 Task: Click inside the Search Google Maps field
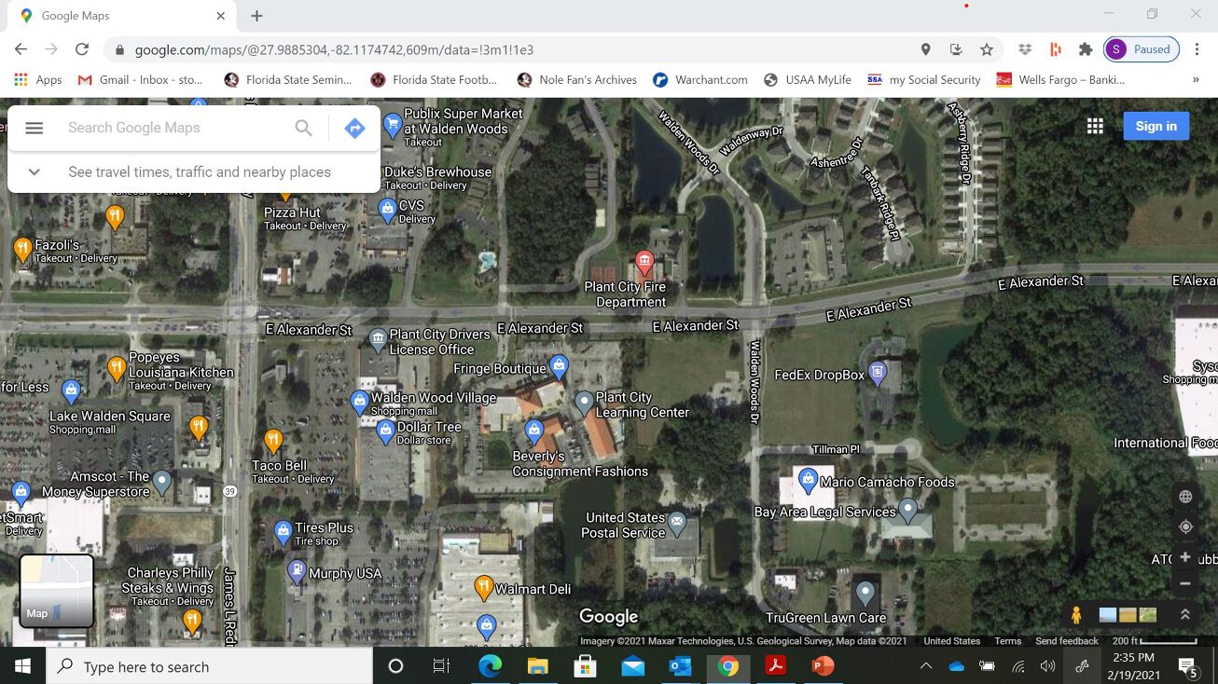(168, 128)
